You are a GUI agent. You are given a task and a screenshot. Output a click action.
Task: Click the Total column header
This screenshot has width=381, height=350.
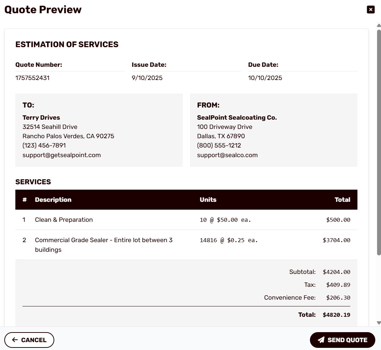[342, 200]
